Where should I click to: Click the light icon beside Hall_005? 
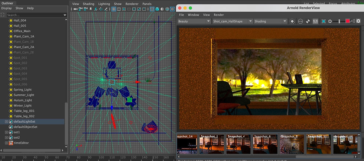[11, 26]
